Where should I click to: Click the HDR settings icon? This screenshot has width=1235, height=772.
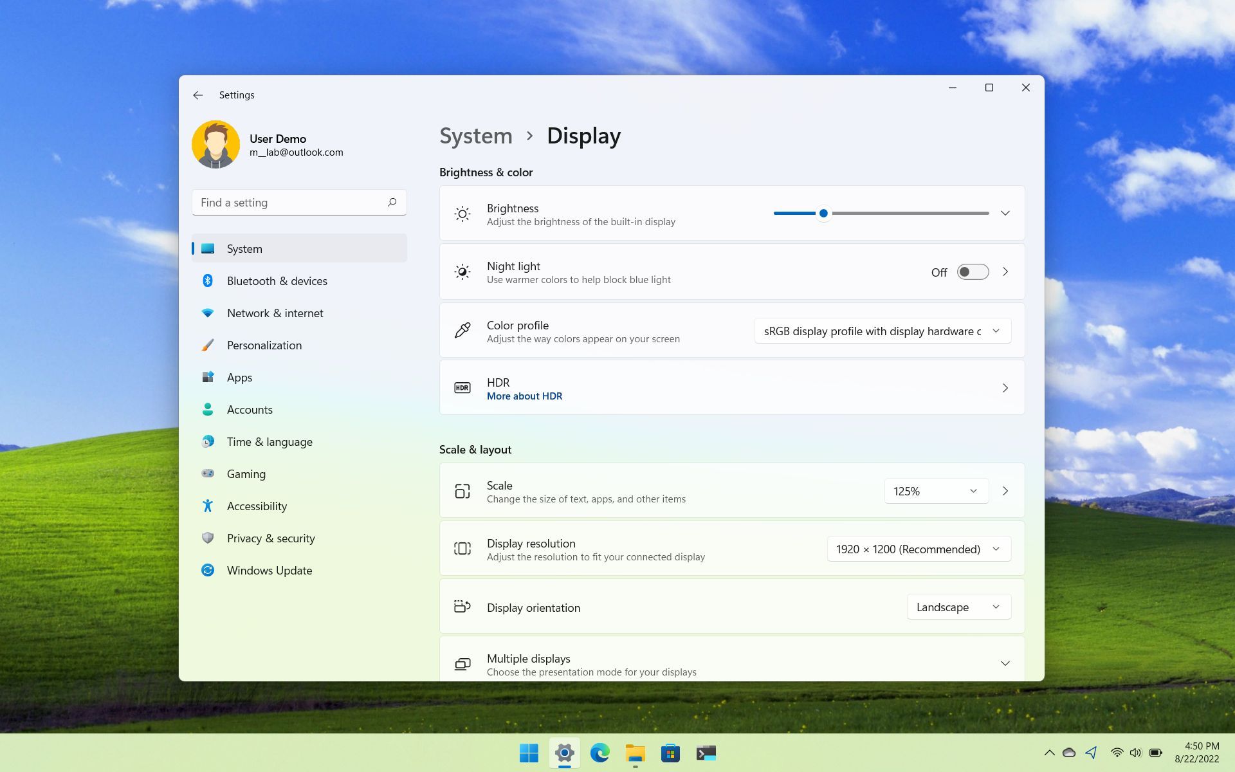click(461, 388)
